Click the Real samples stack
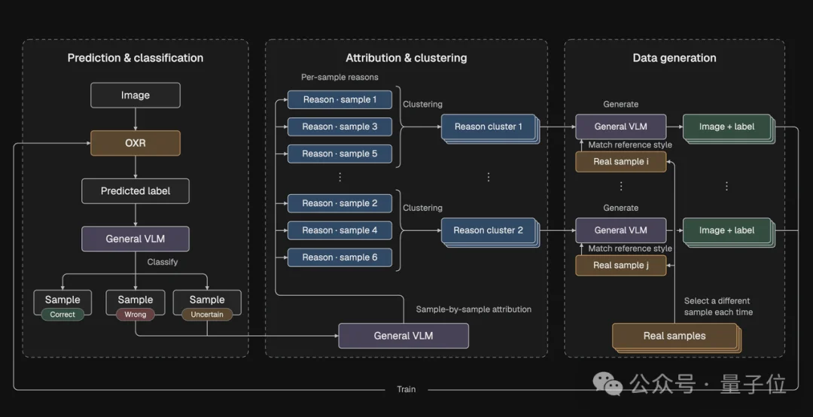The image size is (813, 417). 676,338
